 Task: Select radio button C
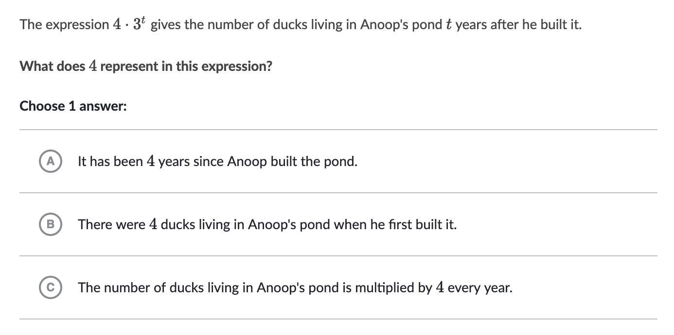point(50,287)
